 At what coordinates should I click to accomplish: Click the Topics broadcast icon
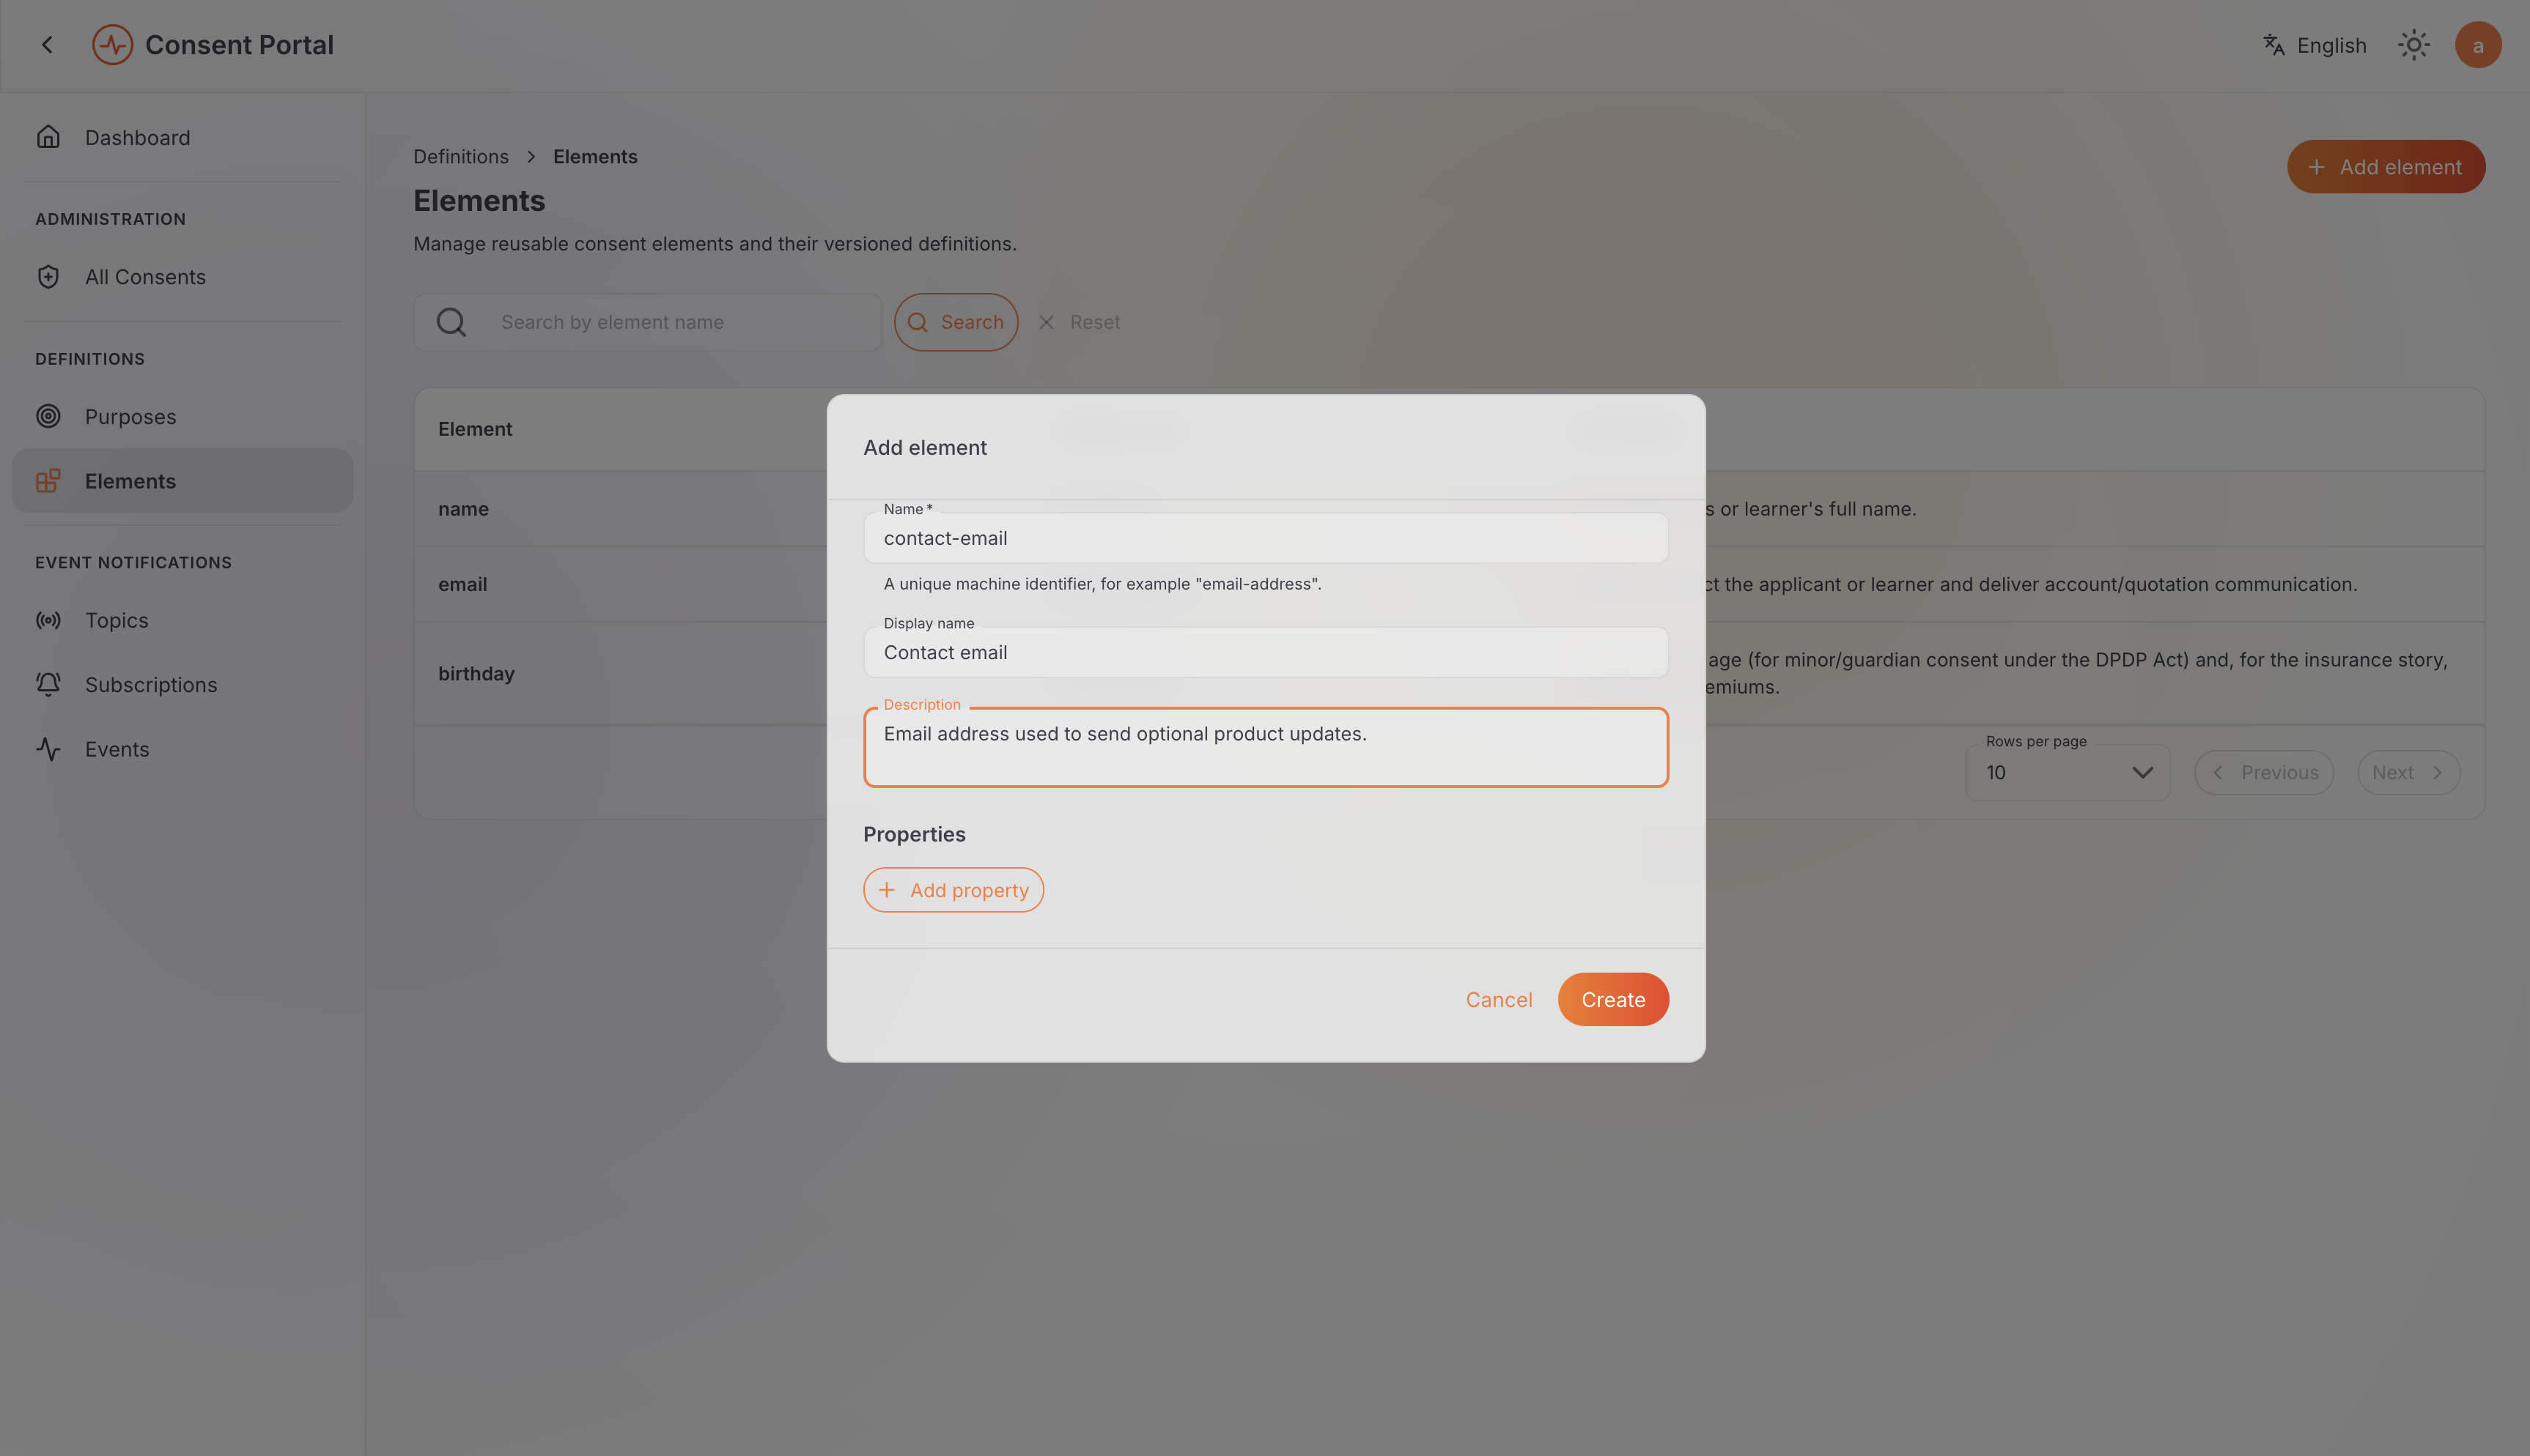pos(48,620)
